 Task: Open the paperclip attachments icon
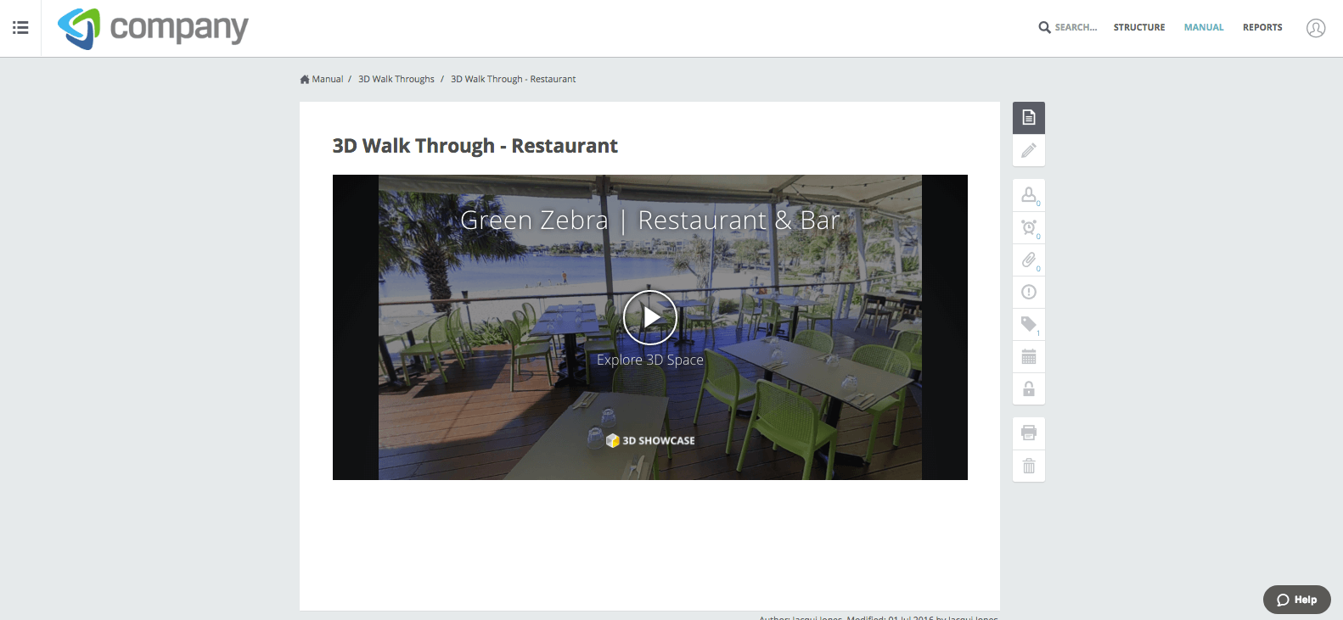pos(1029,260)
